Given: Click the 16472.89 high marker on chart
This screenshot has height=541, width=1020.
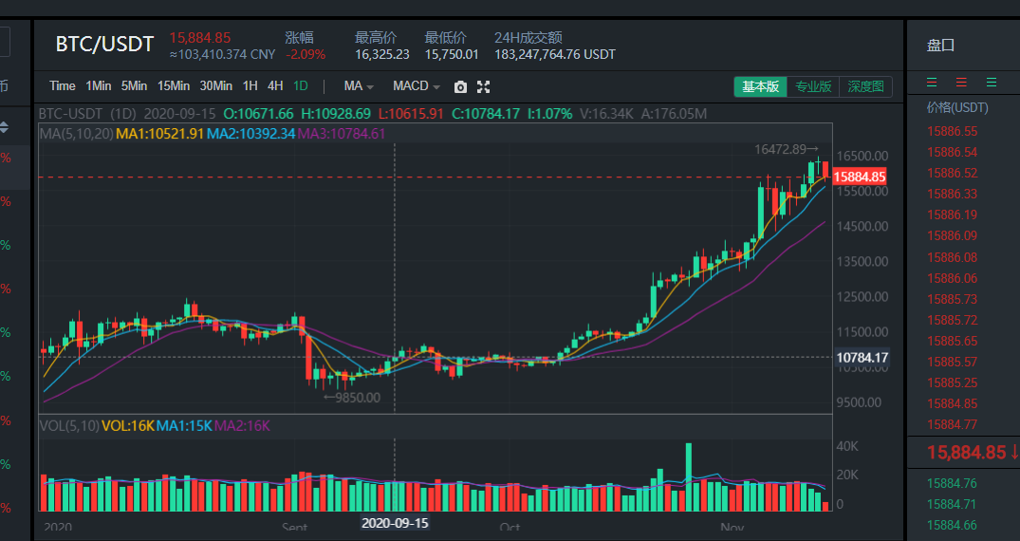Looking at the screenshot, I should pyautogui.click(x=787, y=149).
